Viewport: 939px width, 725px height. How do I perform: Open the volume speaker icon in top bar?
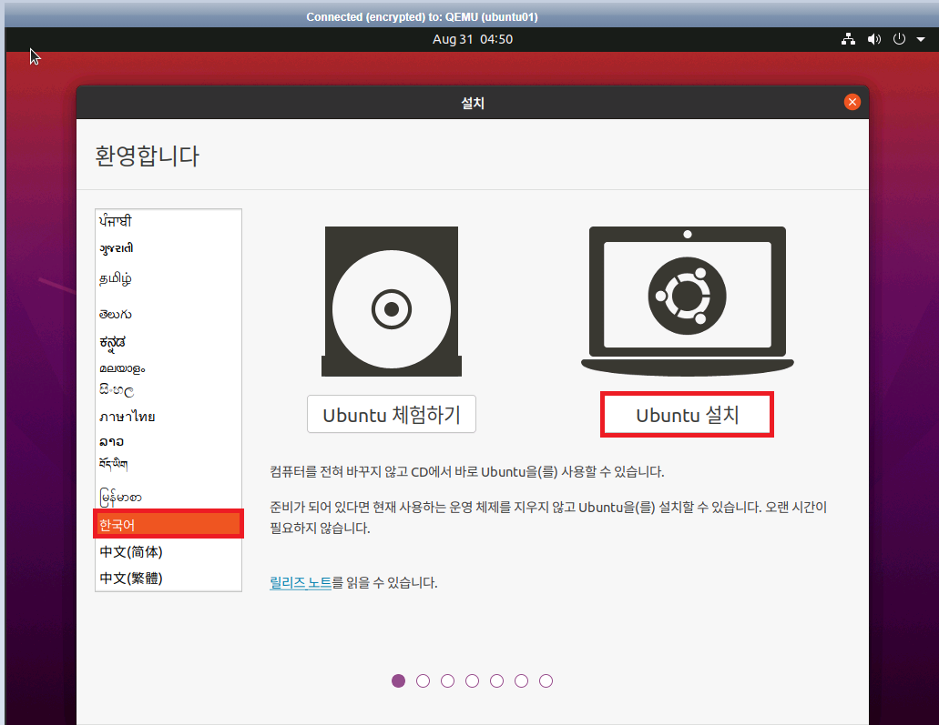[874, 39]
